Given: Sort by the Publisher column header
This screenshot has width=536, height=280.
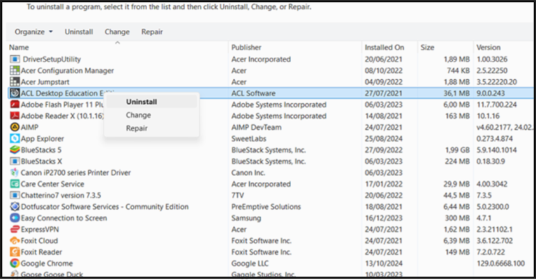Looking at the screenshot, I should click(x=246, y=48).
